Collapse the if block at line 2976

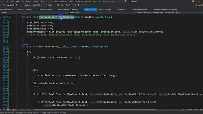[x=10, y=94]
